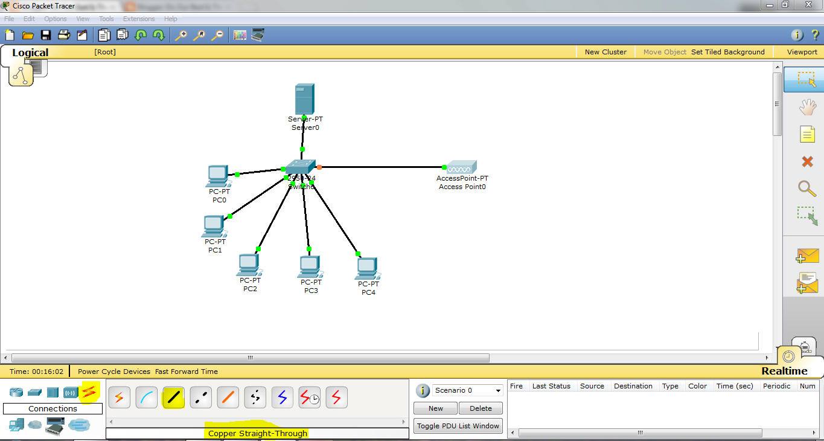Click the New scenario button
This screenshot has width=824, height=441.
tap(436, 408)
